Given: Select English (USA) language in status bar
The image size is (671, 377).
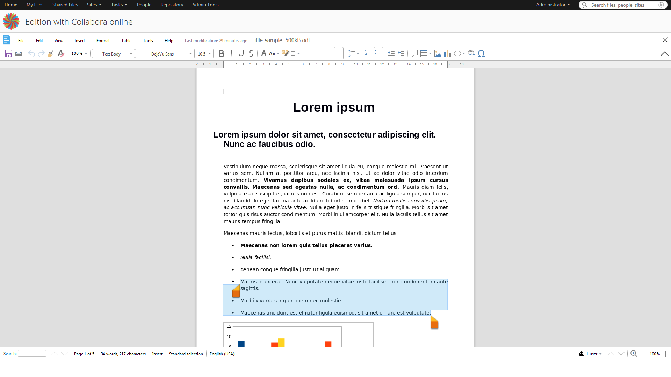Looking at the screenshot, I should click(x=222, y=354).
